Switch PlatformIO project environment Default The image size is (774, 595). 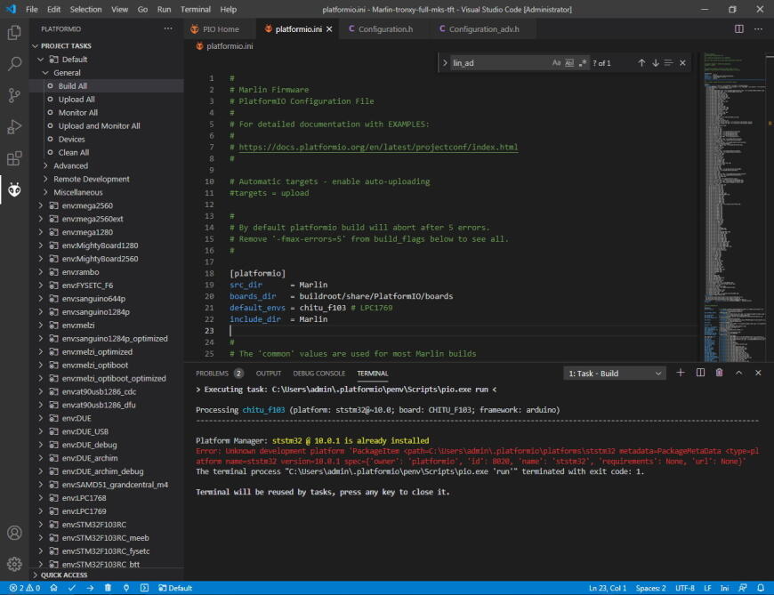175,588
